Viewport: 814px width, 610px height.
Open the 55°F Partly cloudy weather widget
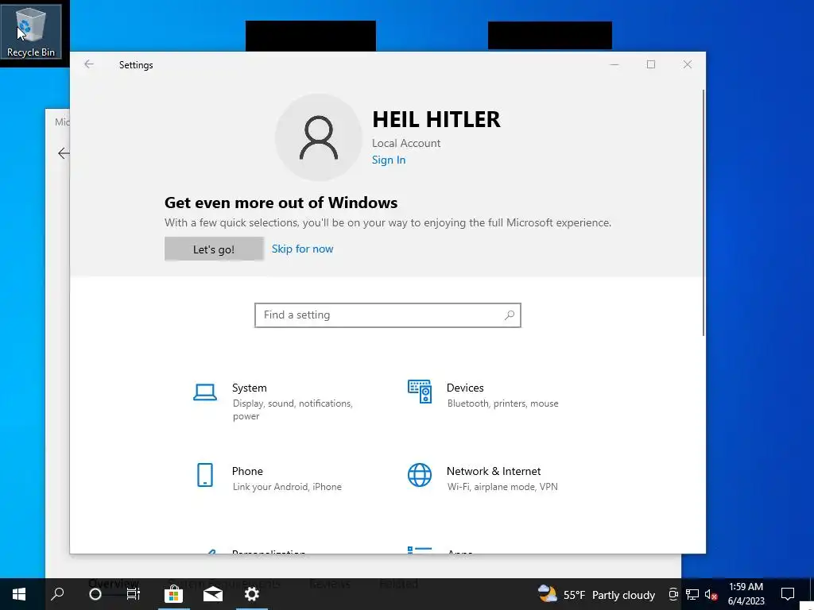596,594
